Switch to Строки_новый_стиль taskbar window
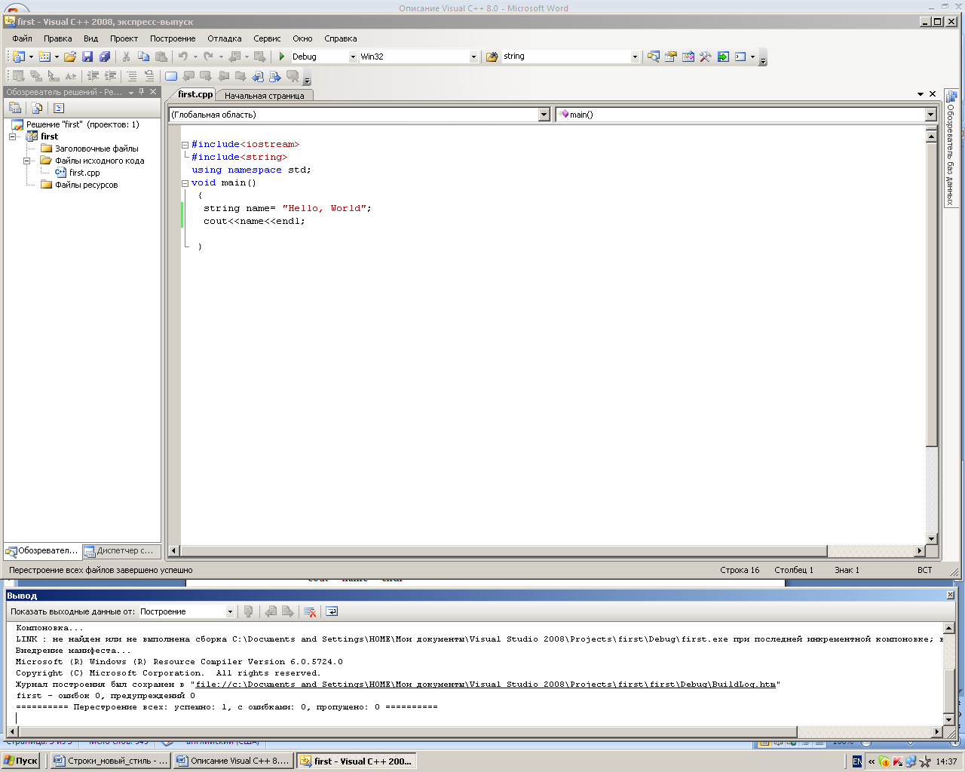The image size is (965, 772). click(x=110, y=761)
